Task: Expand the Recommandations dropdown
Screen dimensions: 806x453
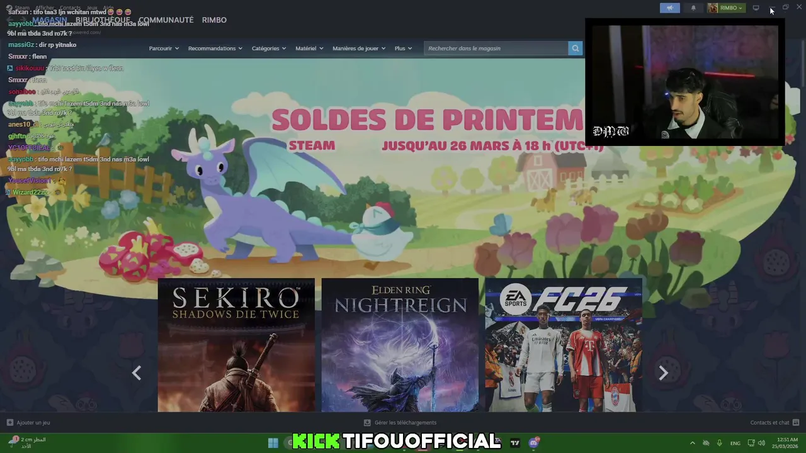Action: pos(215,48)
